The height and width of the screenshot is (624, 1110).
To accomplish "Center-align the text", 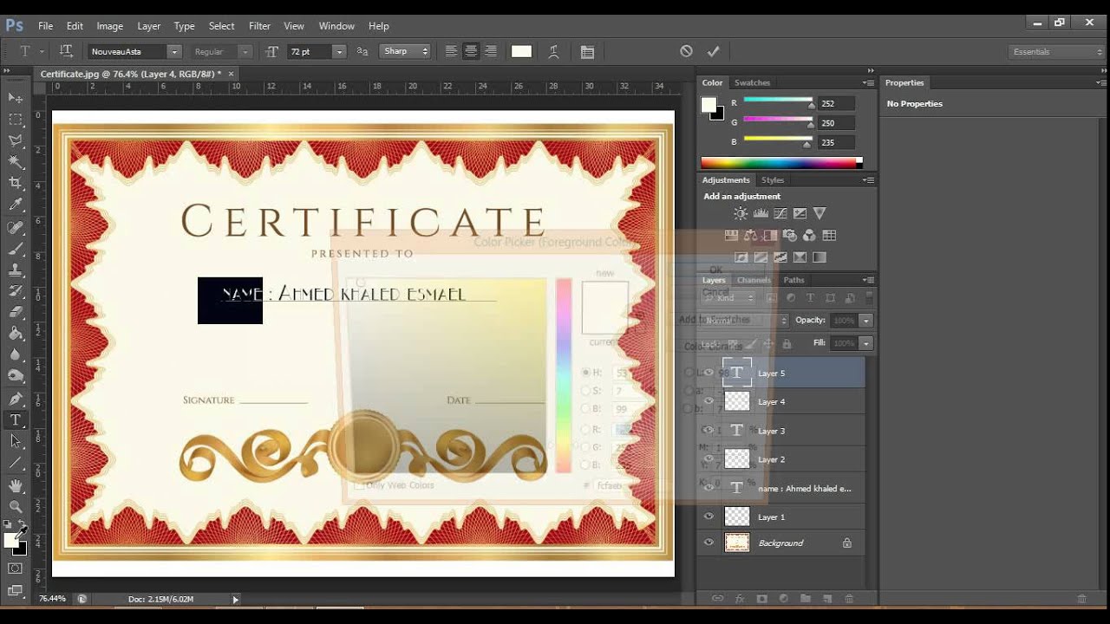I will (x=471, y=52).
